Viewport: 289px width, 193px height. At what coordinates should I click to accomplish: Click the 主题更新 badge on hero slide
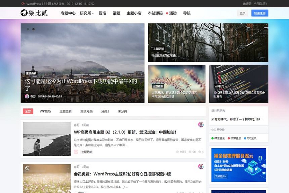31,73
